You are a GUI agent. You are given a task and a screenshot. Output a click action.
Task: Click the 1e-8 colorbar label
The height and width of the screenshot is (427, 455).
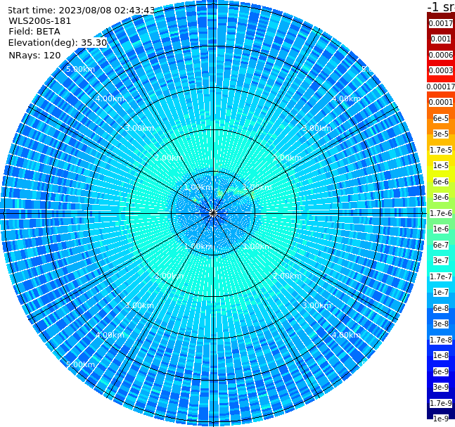point(441,355)
